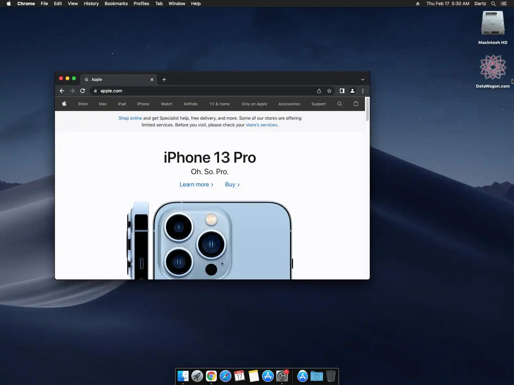Click the date and time in menu bar
514x385 pixels.
(x=448, y=4)
